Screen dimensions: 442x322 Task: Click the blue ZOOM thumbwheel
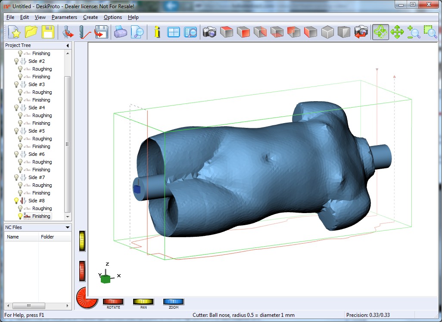[x=174, y=302]
